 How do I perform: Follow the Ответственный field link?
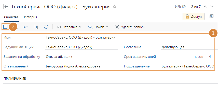[16, 66]
